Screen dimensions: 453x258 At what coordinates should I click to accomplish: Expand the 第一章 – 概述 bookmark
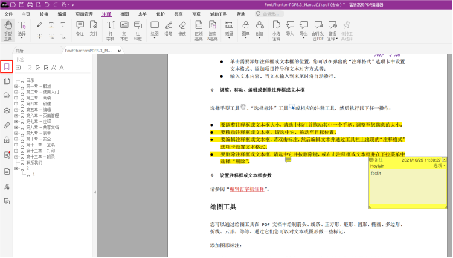pos(16,86)
